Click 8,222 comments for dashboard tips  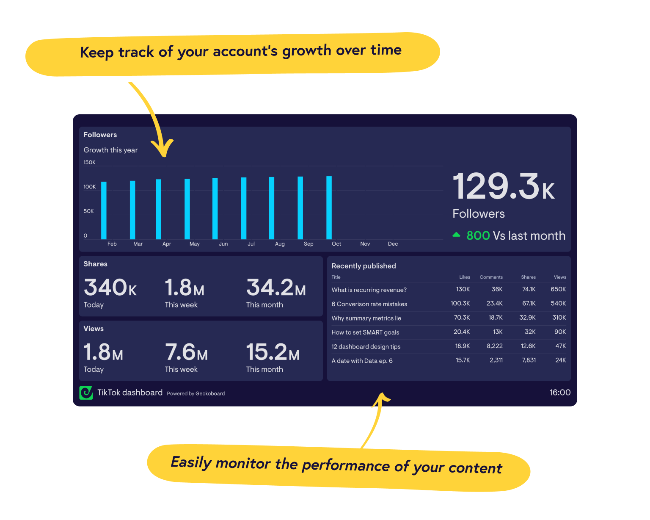495,346
